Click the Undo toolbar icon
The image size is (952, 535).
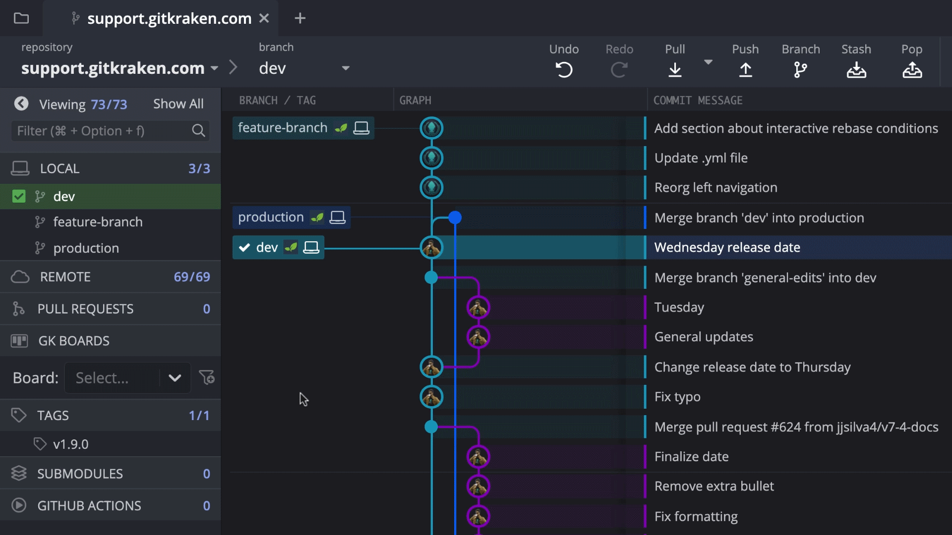click(x=564, y=70)
